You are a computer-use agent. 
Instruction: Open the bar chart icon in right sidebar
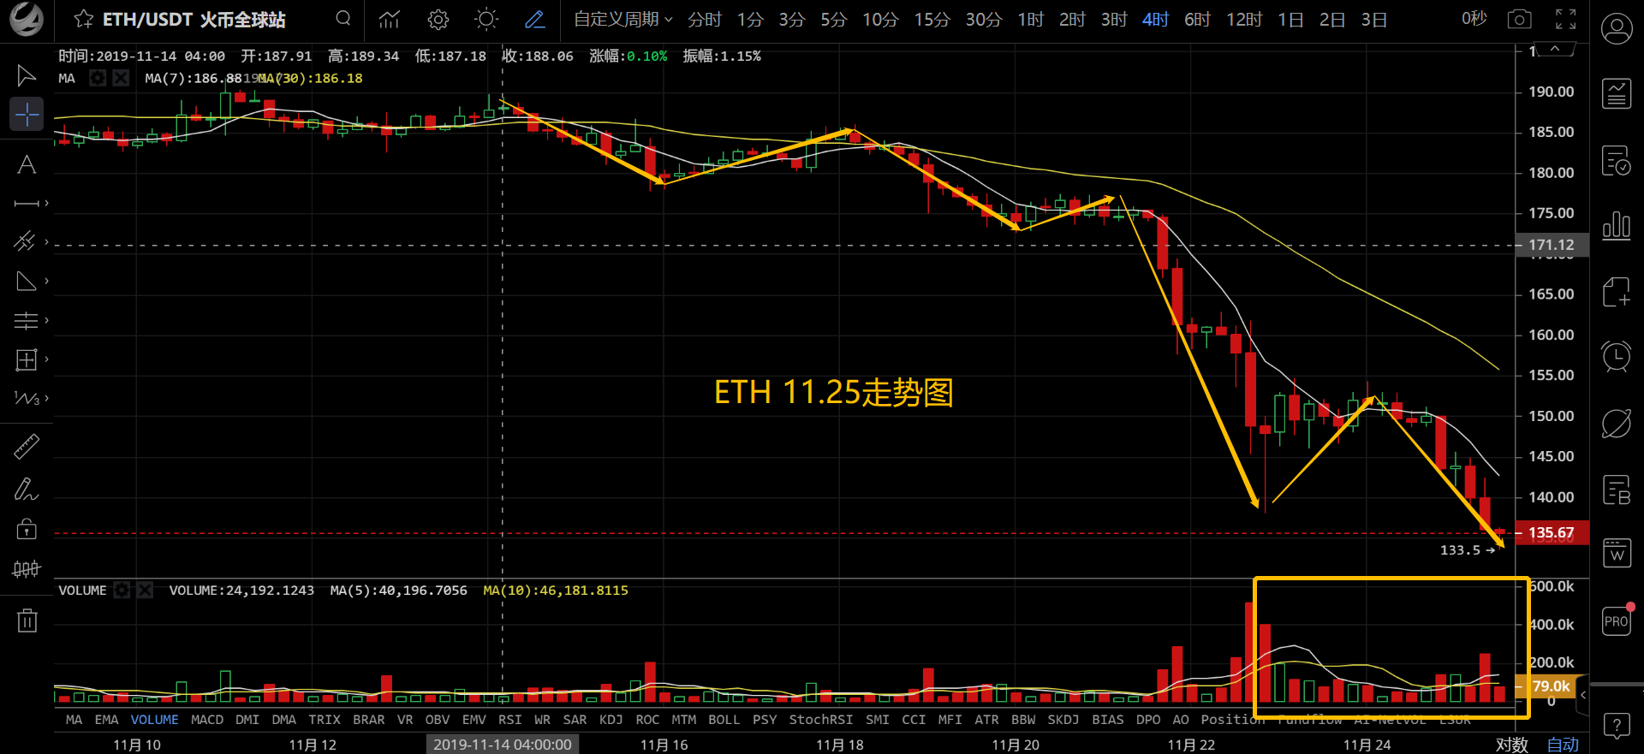point(1617,226)
